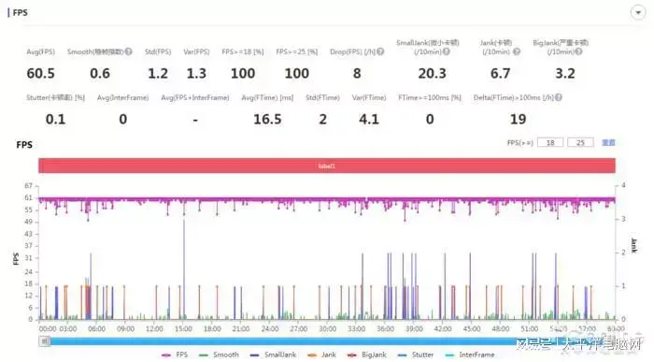Viewport: 654px width, 362px height.
Task: Click the Jank value 6.7
Action: point(500,74)
